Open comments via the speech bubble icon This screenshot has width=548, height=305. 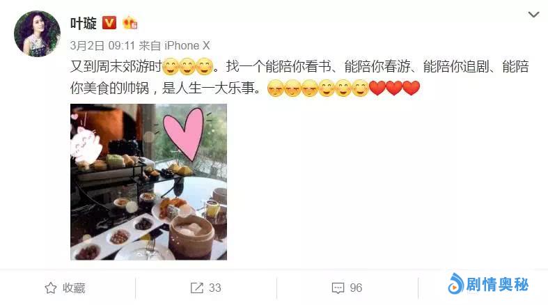click(338, 288)
